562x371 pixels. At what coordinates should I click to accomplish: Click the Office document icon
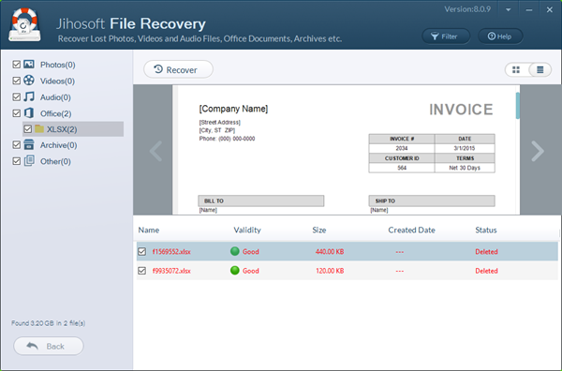(29, 113)
